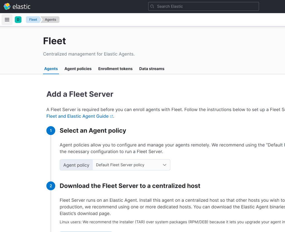This screenshot has height=232, width=285.
Task: Focus the Search Elastic input field
Action: 206,6
